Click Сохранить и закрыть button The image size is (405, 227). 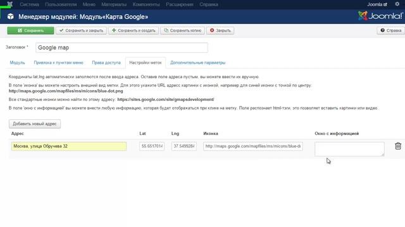pyautogui.click(x=81, y=30)
